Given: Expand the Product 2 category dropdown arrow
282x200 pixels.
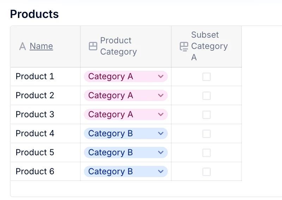Looking at the screenshot, I should (161, 96).
